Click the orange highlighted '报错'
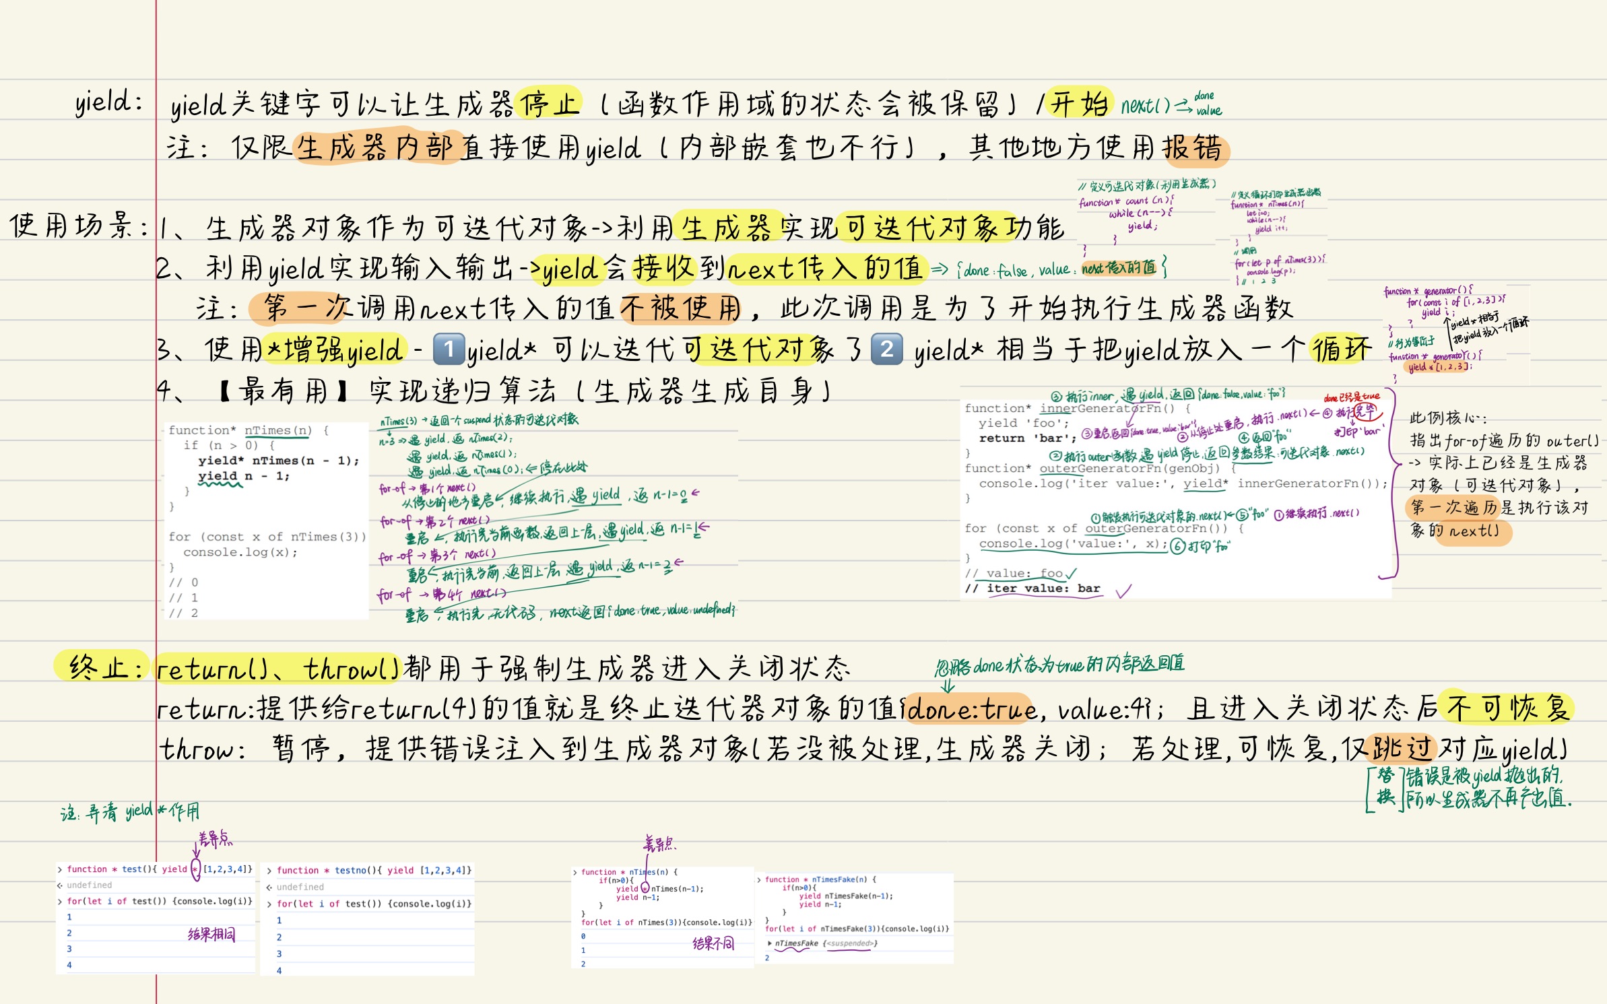Viewport: 1607px width, 1004px height. click(x=1193, y=147)
